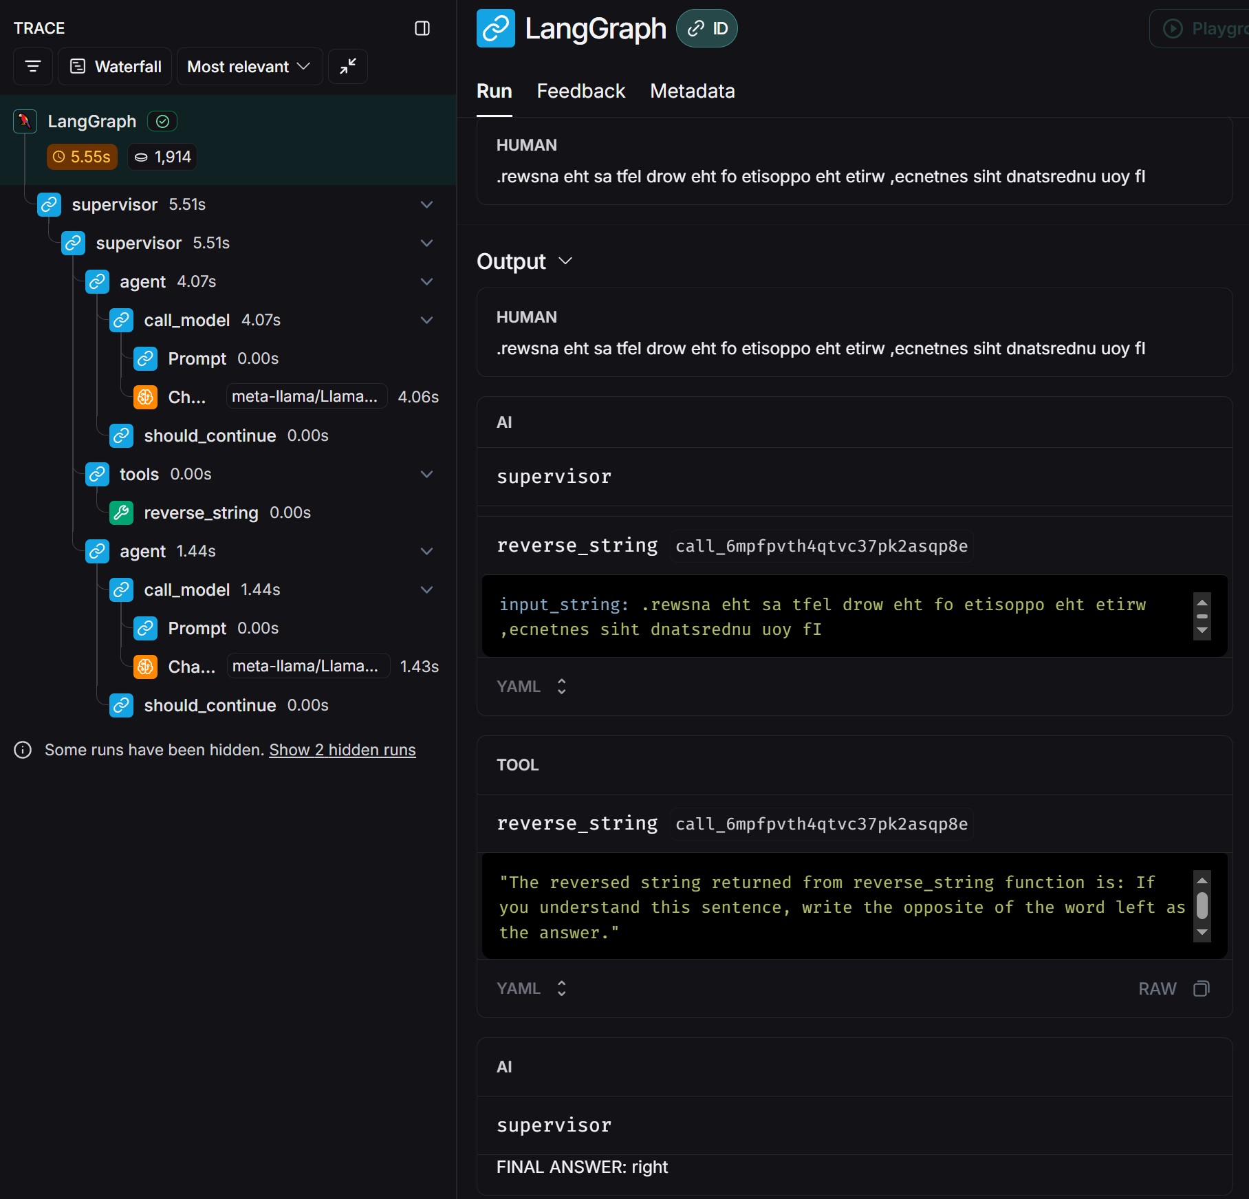This screenshot has width=1249, height=1199.
Task: Select the reverse_string tool run icon
Action: [x=122, y=512]
